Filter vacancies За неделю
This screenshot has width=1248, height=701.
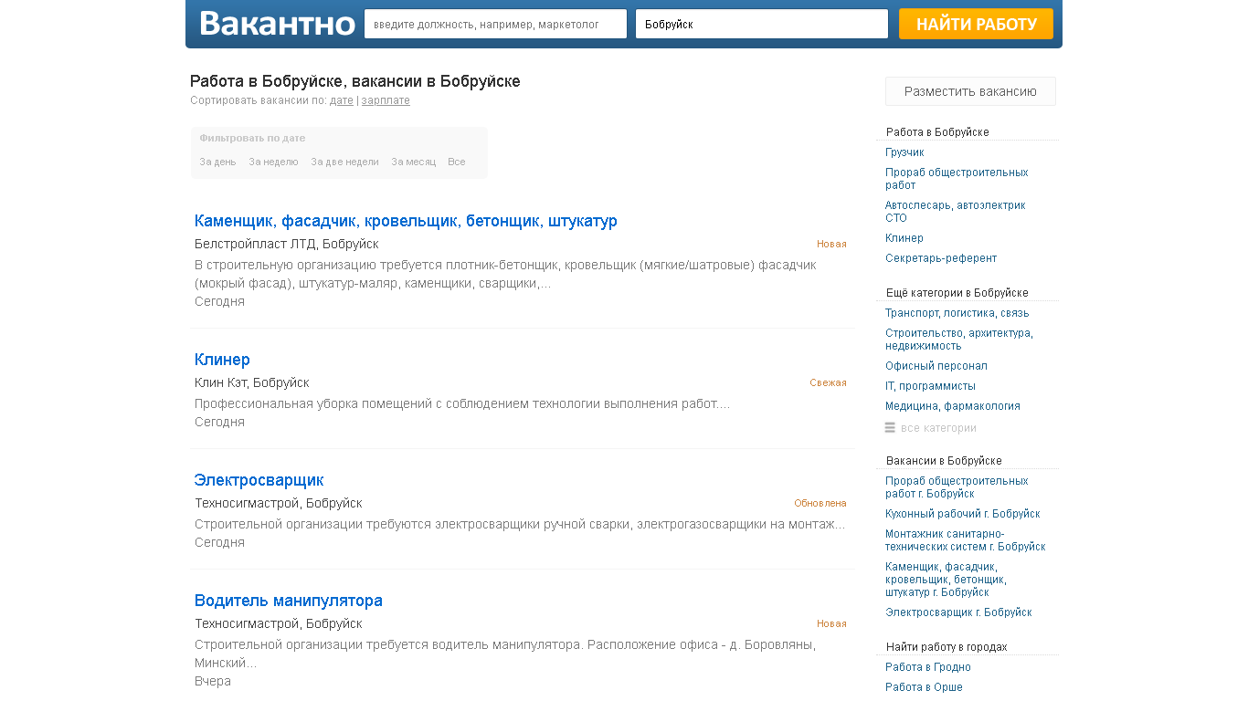tap(273, 162)
